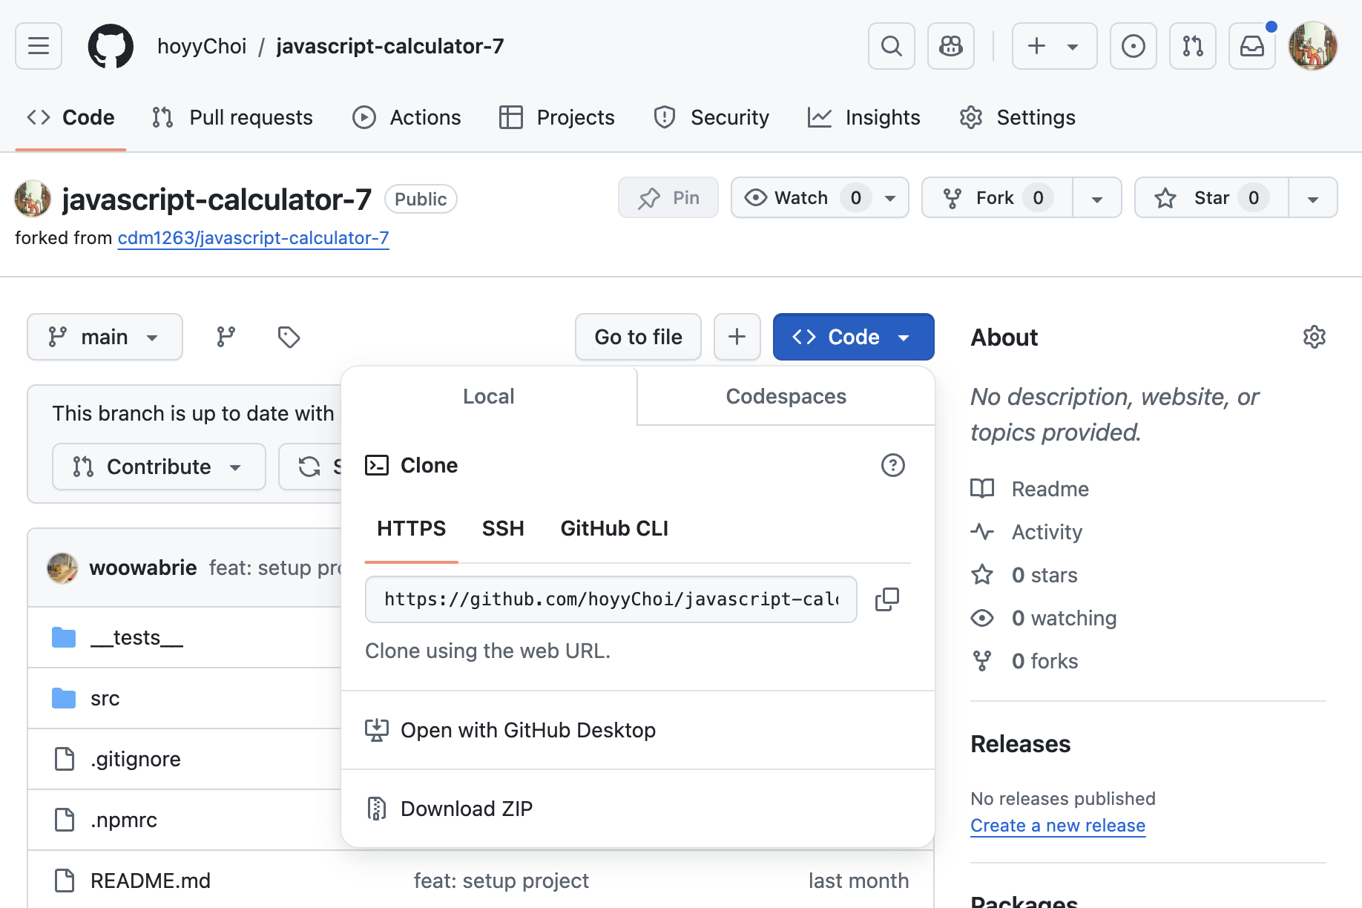1362x908 pixels.
Task: Open the hamburger navigation menu
Action: coord(39,46)
